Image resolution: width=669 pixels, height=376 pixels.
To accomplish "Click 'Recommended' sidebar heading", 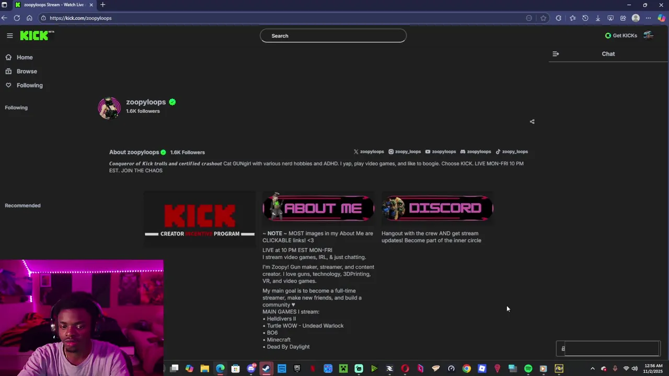I will pyautogui.click(x=22, y=206).
